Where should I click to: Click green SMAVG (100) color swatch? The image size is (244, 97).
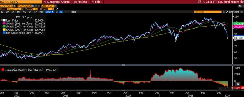[4, 26]
